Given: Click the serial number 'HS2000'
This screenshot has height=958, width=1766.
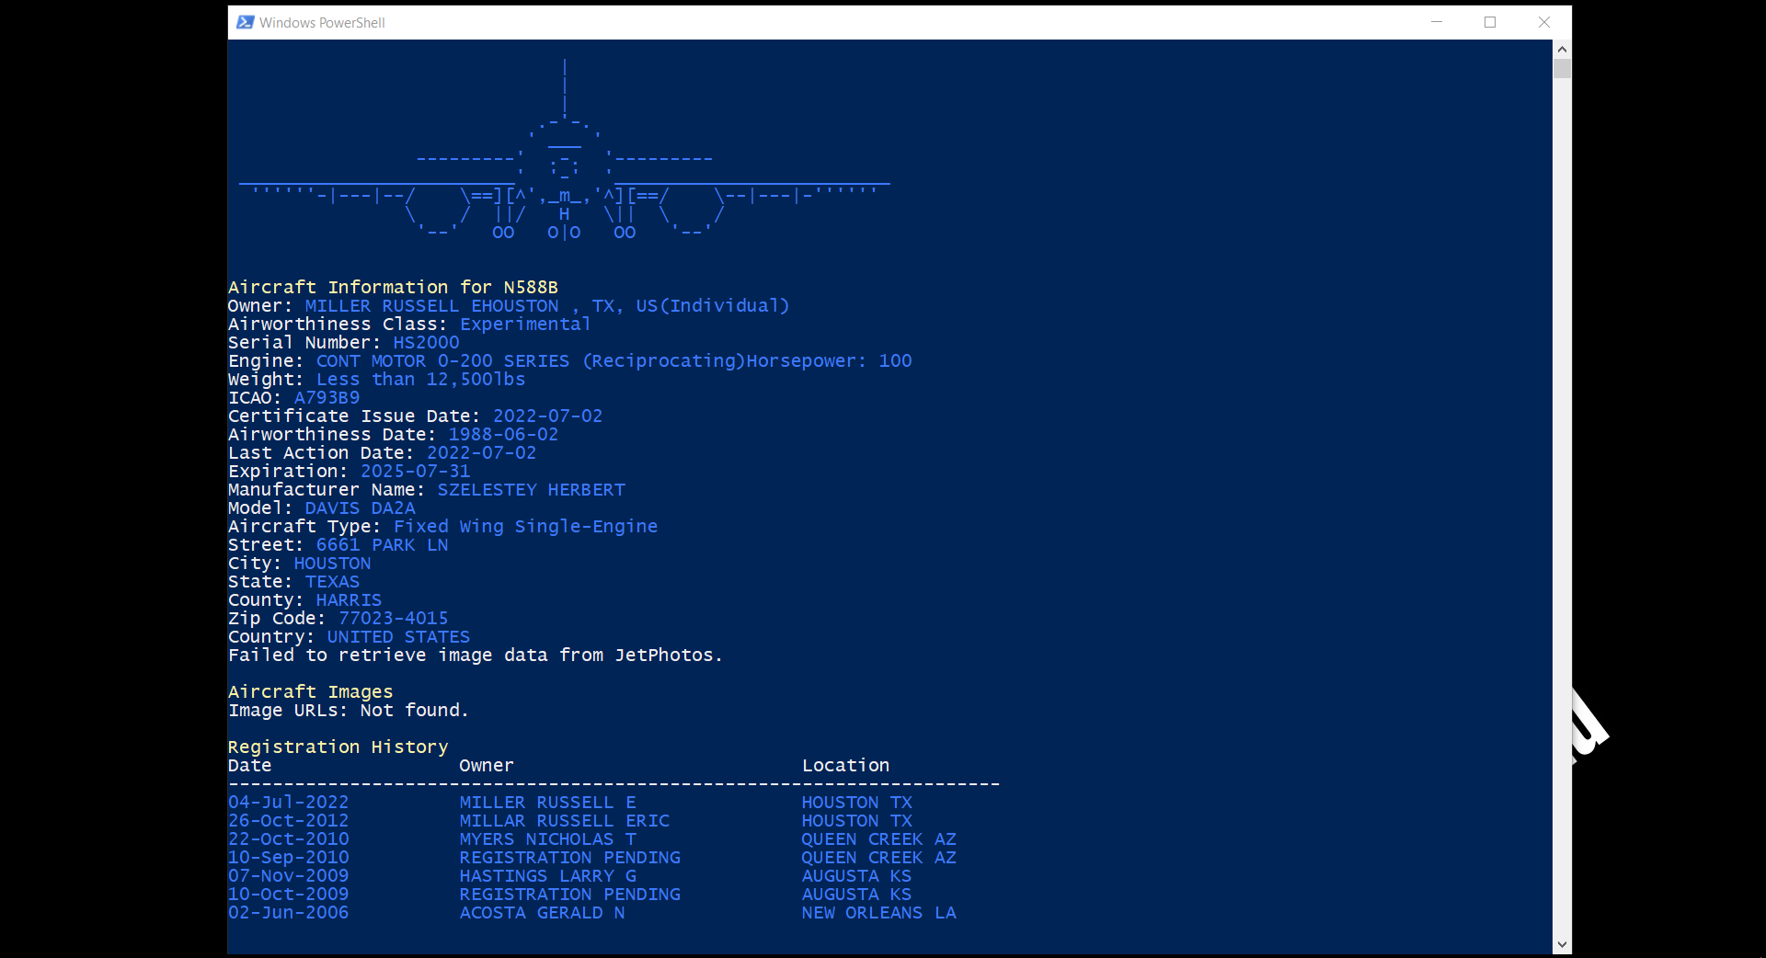Looking at the screenshot, I should pos(426,343).
